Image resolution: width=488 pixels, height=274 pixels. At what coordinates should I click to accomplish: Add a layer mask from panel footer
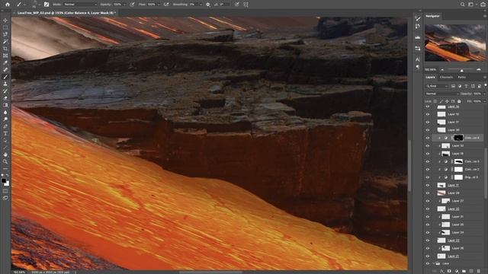coord(449,271)
